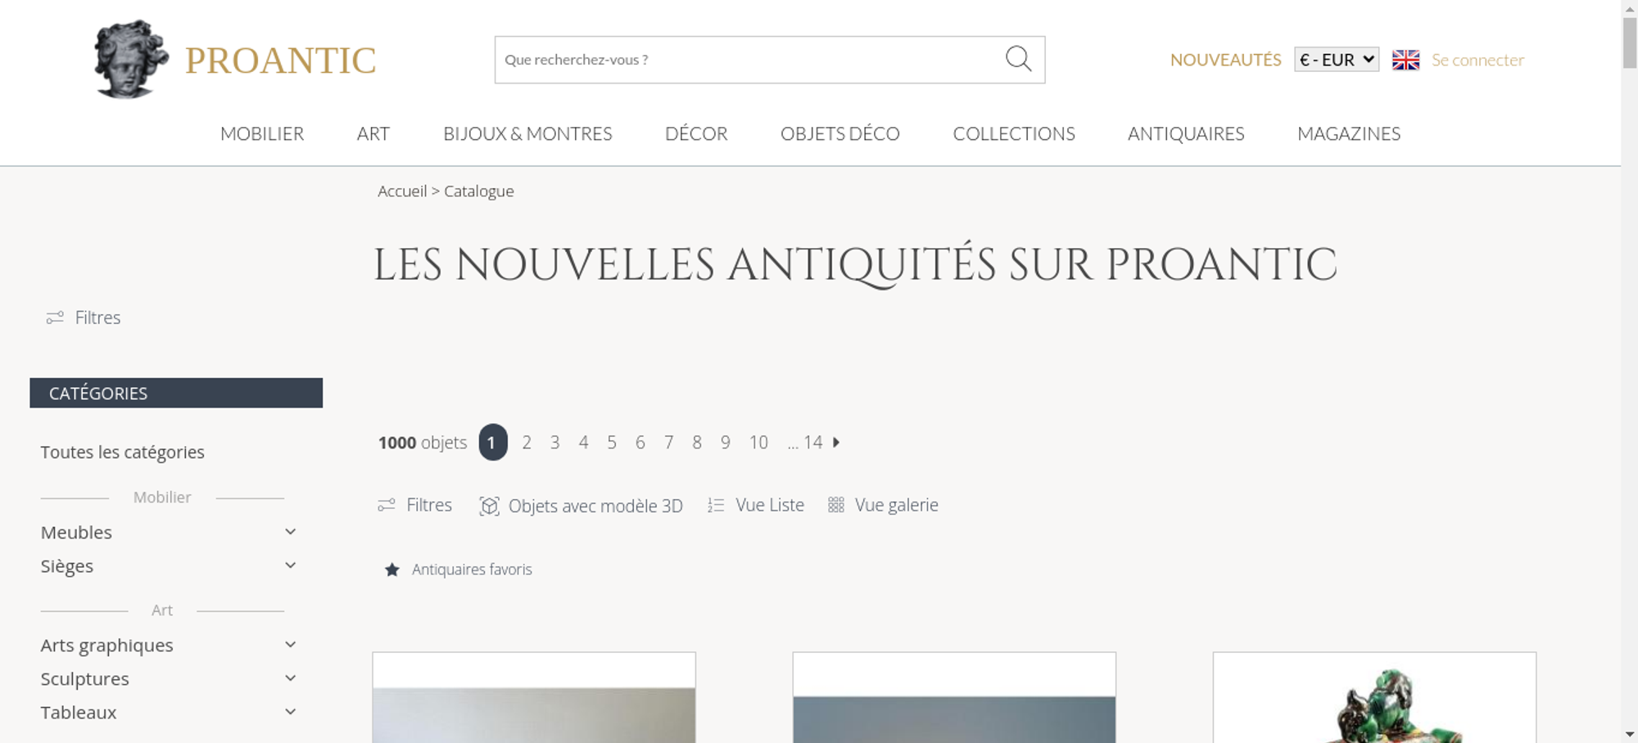Go to next page arrow in pagination
The image size is (1638, 743).
[836, 442]
